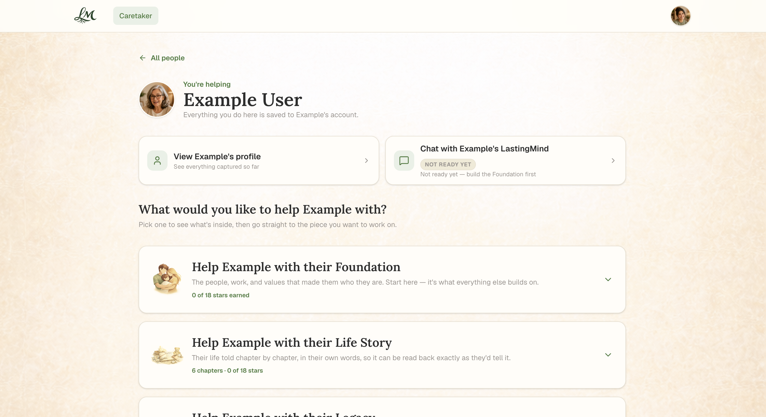
Task: Select Help Example with their Life Story
Action: (291, 342)
